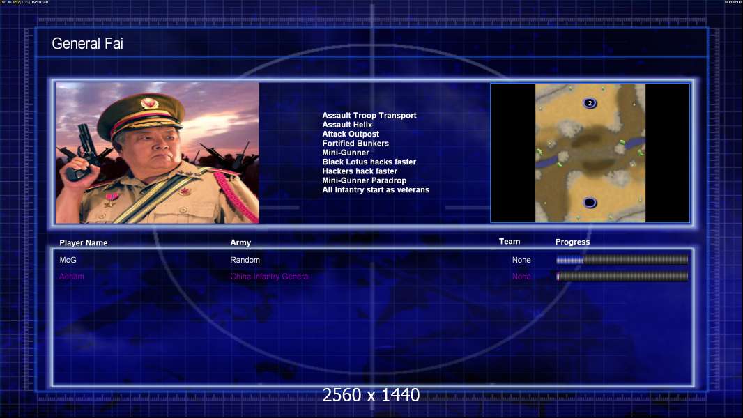The image size is (743, 418).
Task: Click the 'Player Name' column header
Action: click(x=84, y=242)
